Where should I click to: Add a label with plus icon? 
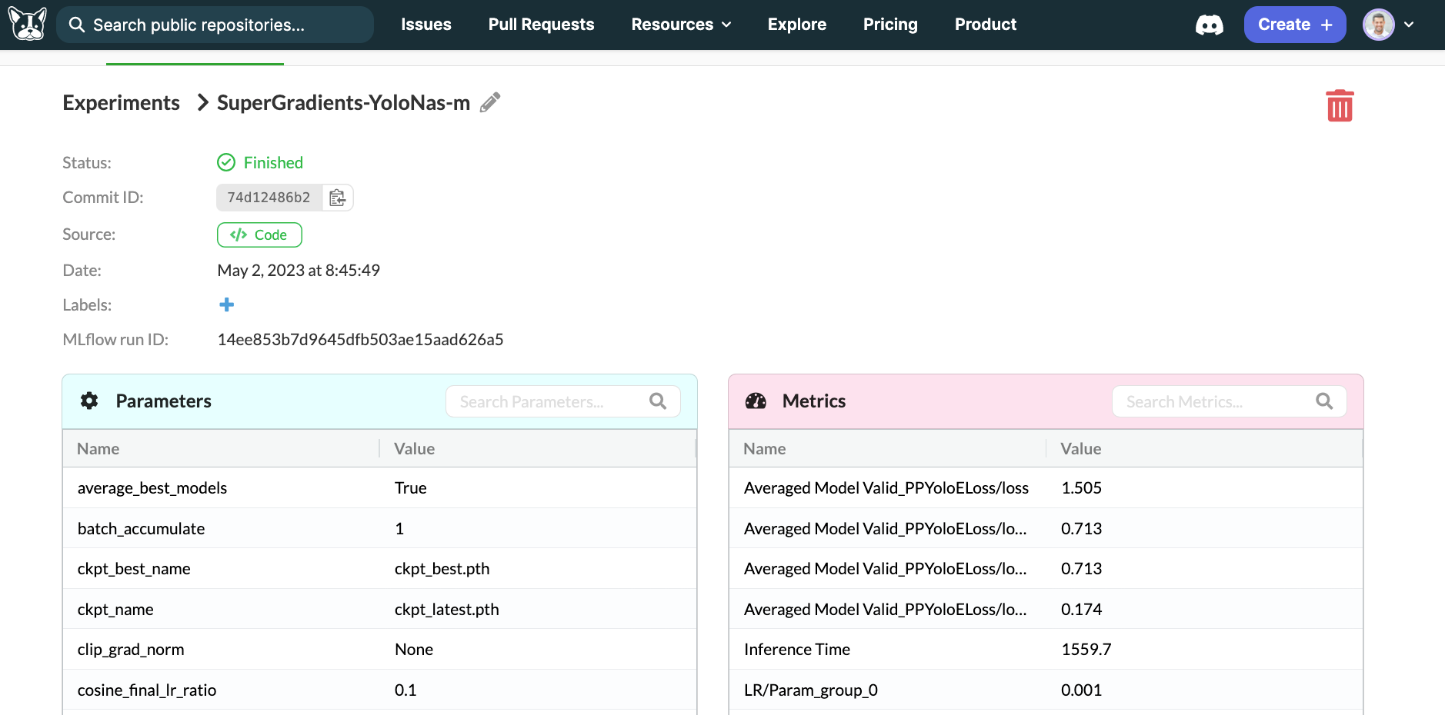pyautogui.click(x=226, y=304)
